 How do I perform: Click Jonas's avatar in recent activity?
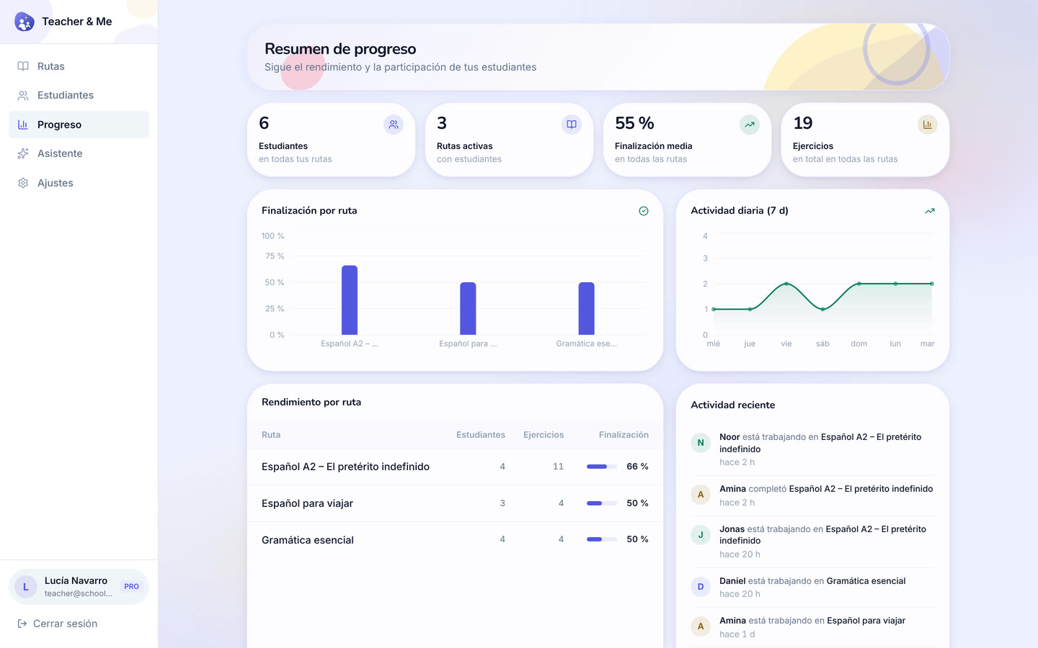701,535
